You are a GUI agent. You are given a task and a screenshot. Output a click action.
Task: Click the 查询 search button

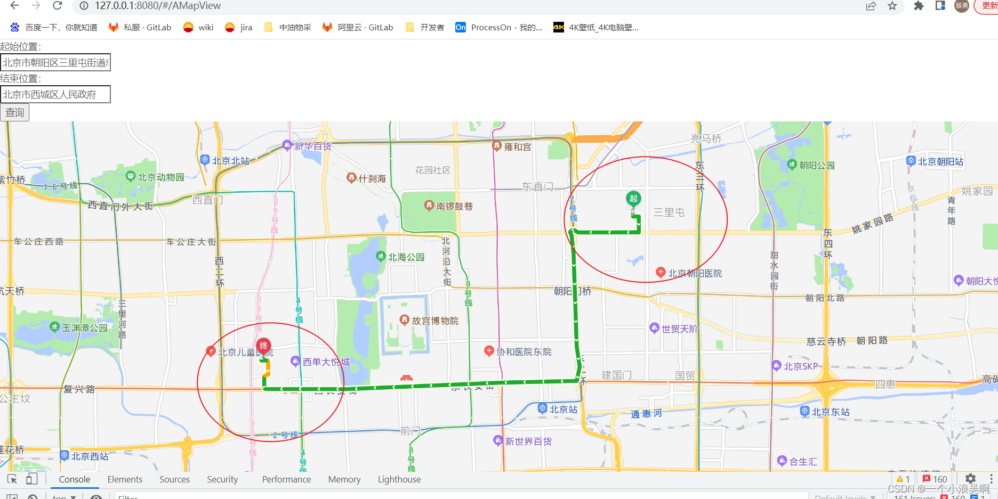(14, 112)
